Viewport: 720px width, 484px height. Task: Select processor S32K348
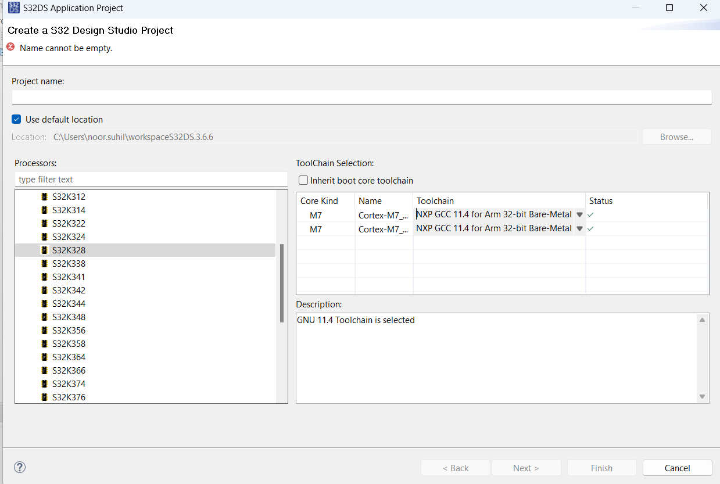69,317
